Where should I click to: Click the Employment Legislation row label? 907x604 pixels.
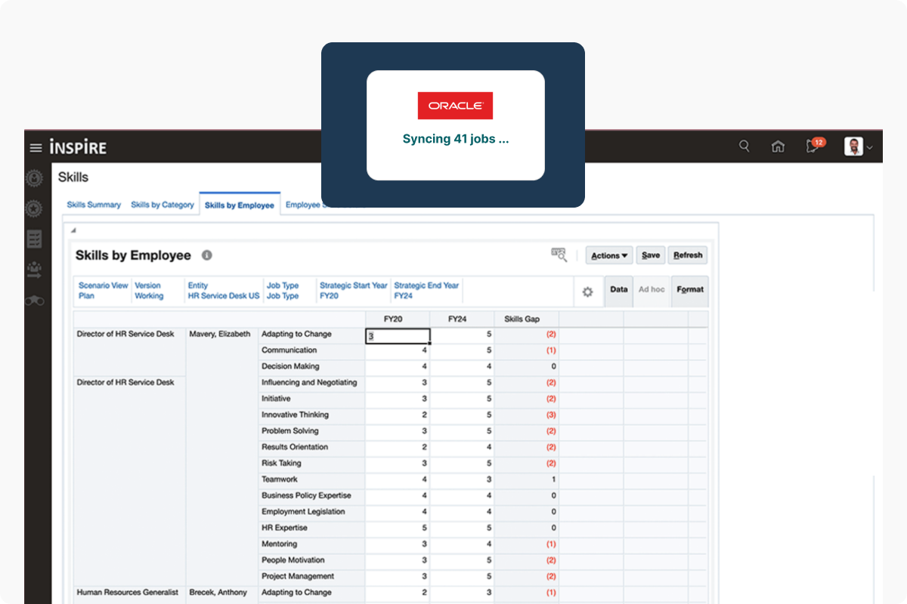[303, 511]
